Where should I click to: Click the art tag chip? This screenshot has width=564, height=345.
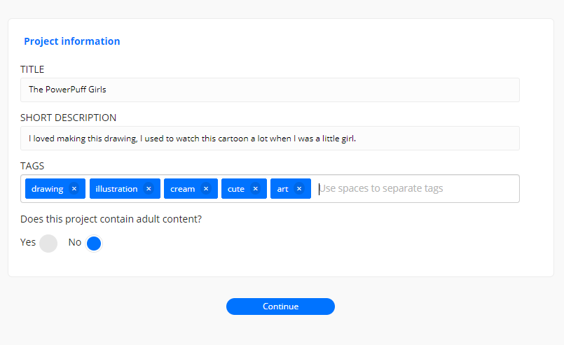tap(291, 189)
